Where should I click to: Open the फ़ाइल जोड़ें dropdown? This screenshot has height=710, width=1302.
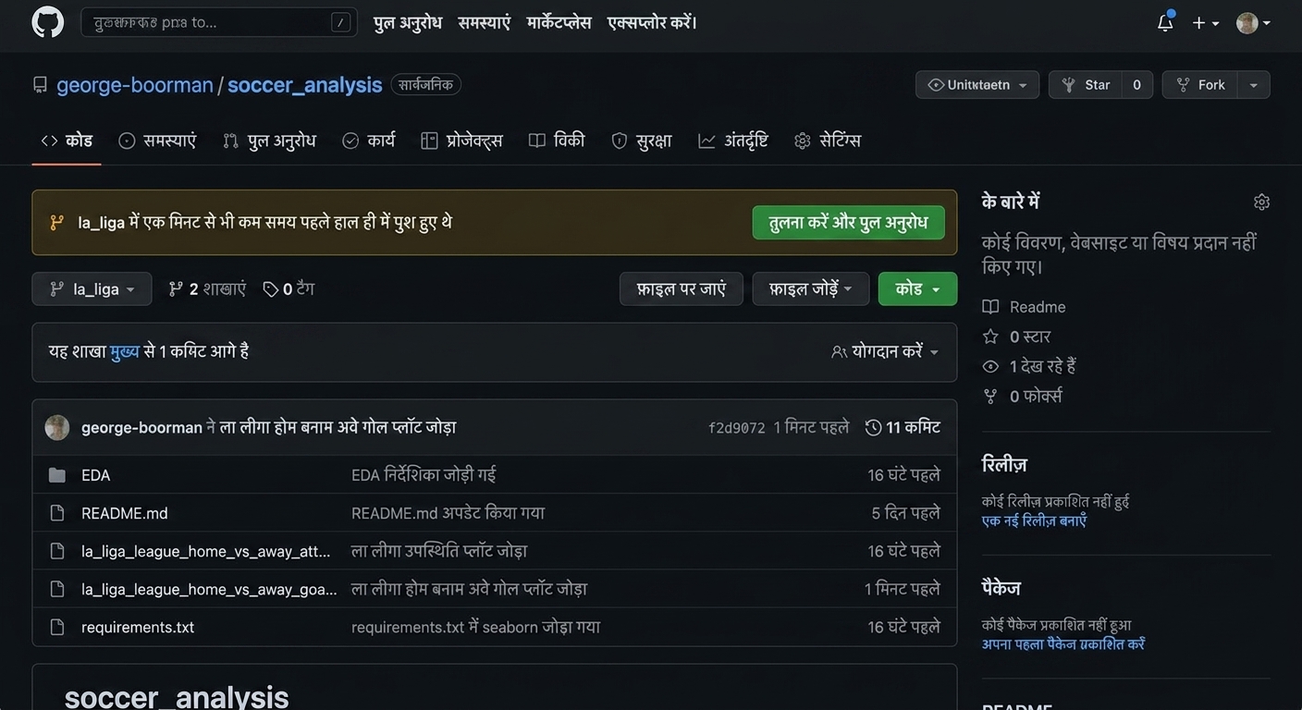point(810,289)
